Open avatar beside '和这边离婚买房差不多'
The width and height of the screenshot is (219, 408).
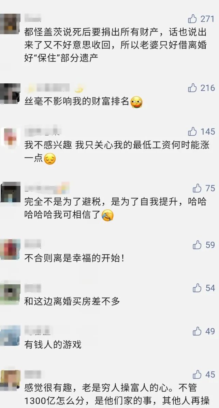pos(10,293)
